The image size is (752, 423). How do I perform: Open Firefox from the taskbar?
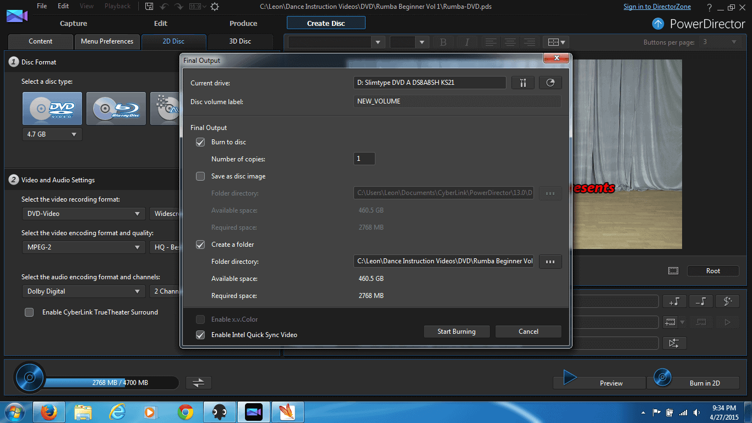pyautogui.click(x=49, y=412)
